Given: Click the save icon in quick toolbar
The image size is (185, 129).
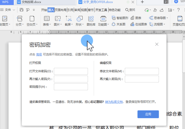Looking at the screenshot, I should point(21,10).
